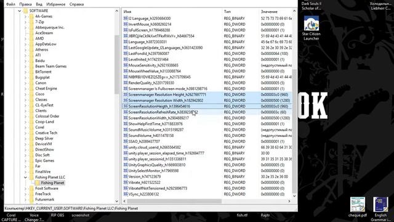Click the UnityGraphicsQuality value icon
Image resolution: width=394 pixels, height=222 pixels.
pyautogui.click(x=126, y=165)
